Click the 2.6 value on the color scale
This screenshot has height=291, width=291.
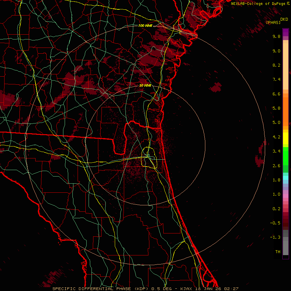276,166
